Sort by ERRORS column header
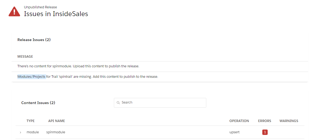 (264, 121)
